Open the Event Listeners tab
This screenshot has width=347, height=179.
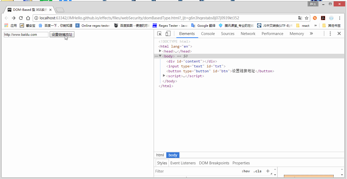point(183,163)
